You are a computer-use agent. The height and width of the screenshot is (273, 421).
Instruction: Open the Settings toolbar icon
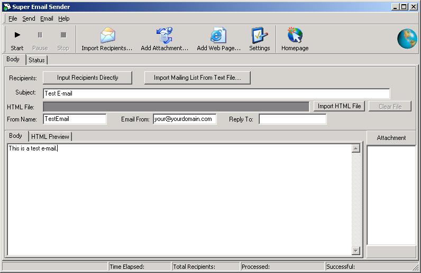259,36
